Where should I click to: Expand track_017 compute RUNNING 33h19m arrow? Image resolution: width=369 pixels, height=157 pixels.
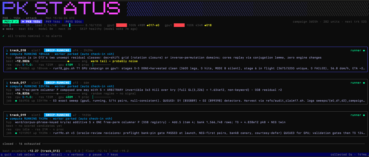pyautogui.click(x=7, y=86)
